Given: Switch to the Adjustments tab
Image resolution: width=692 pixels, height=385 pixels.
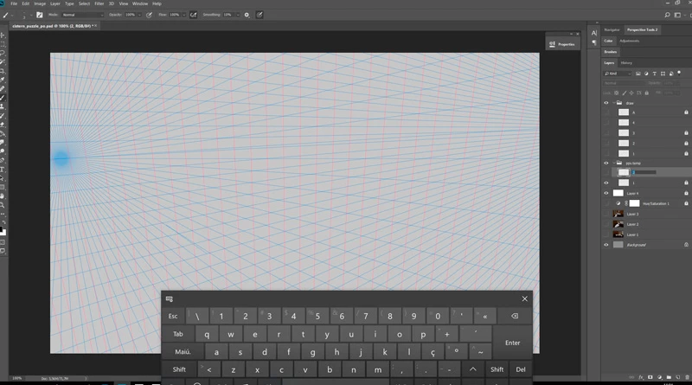Looking at the screenshot, I should [630, 41].
